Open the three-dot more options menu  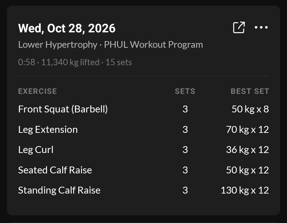click(x=261, y=27)
